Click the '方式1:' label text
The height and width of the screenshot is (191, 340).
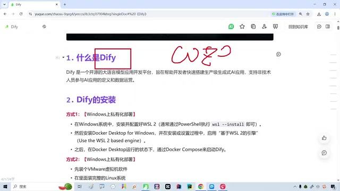(73, 115)
